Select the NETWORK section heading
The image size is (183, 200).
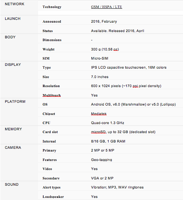15,4
